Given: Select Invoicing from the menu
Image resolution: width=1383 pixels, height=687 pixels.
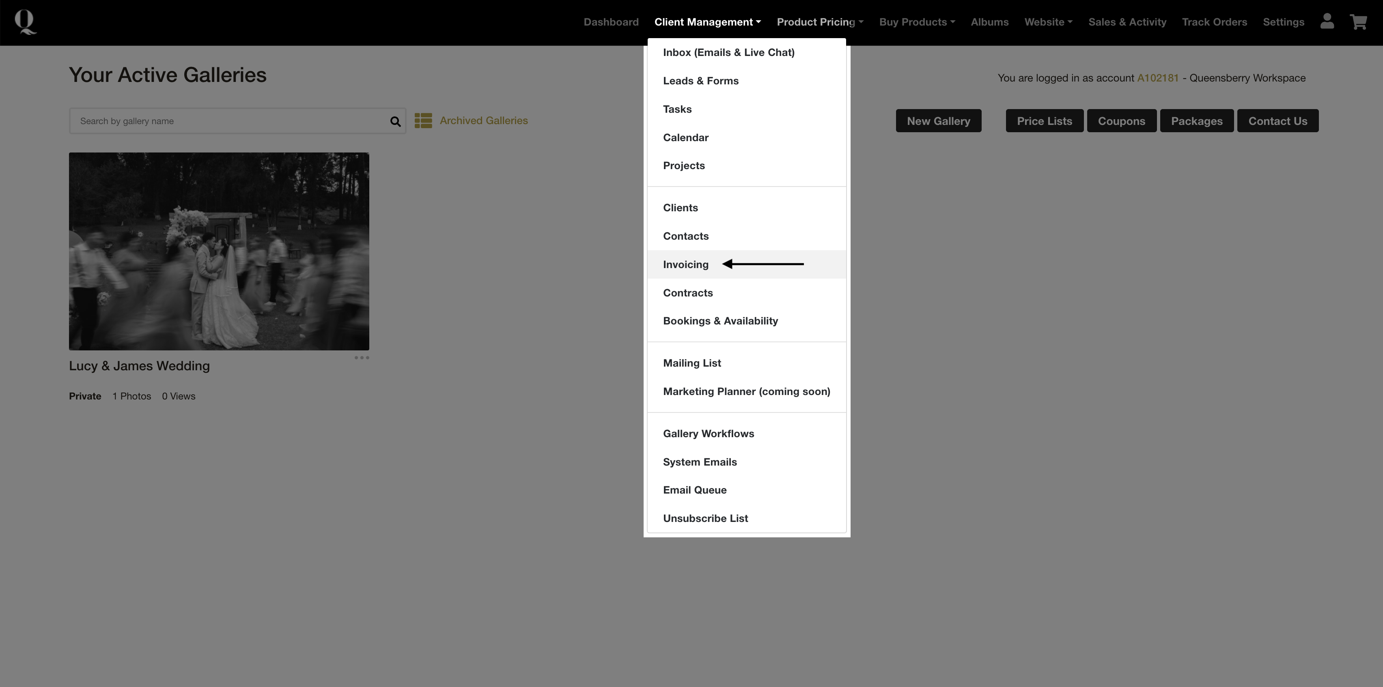Looking at the screenshot, I should (x=685, y=264).
